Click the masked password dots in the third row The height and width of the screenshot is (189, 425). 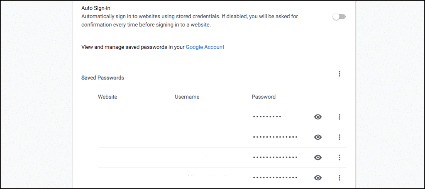point(275,157)
